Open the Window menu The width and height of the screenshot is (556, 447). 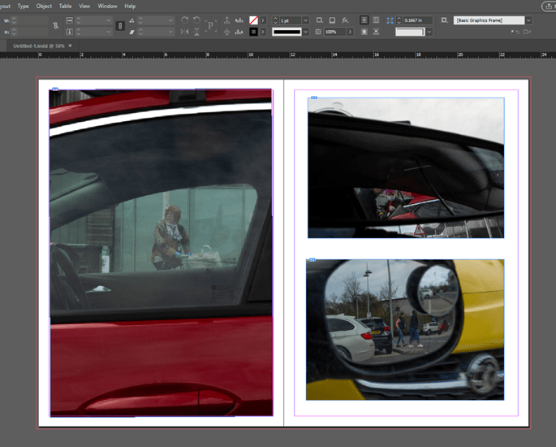tap(107, 6)
